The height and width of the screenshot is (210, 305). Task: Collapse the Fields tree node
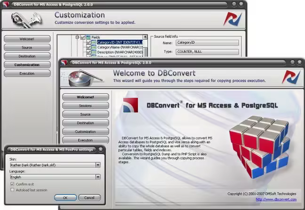77,37
